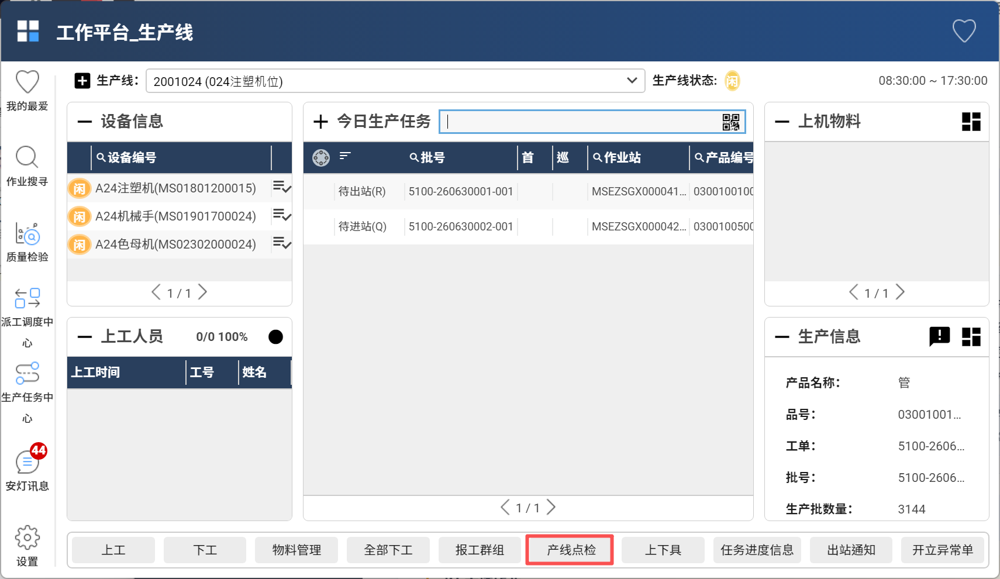Open 生产任务中心 in sidebar

tap(27, 393)
